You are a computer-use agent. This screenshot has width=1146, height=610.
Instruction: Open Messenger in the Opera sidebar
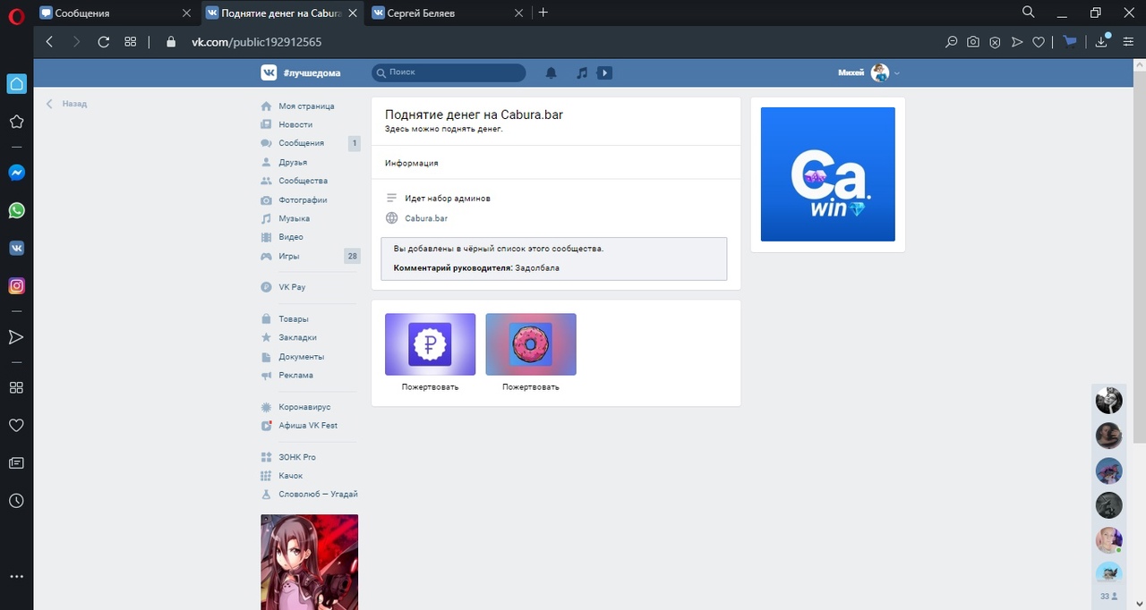pyautogui.click(x=16, y=174)
